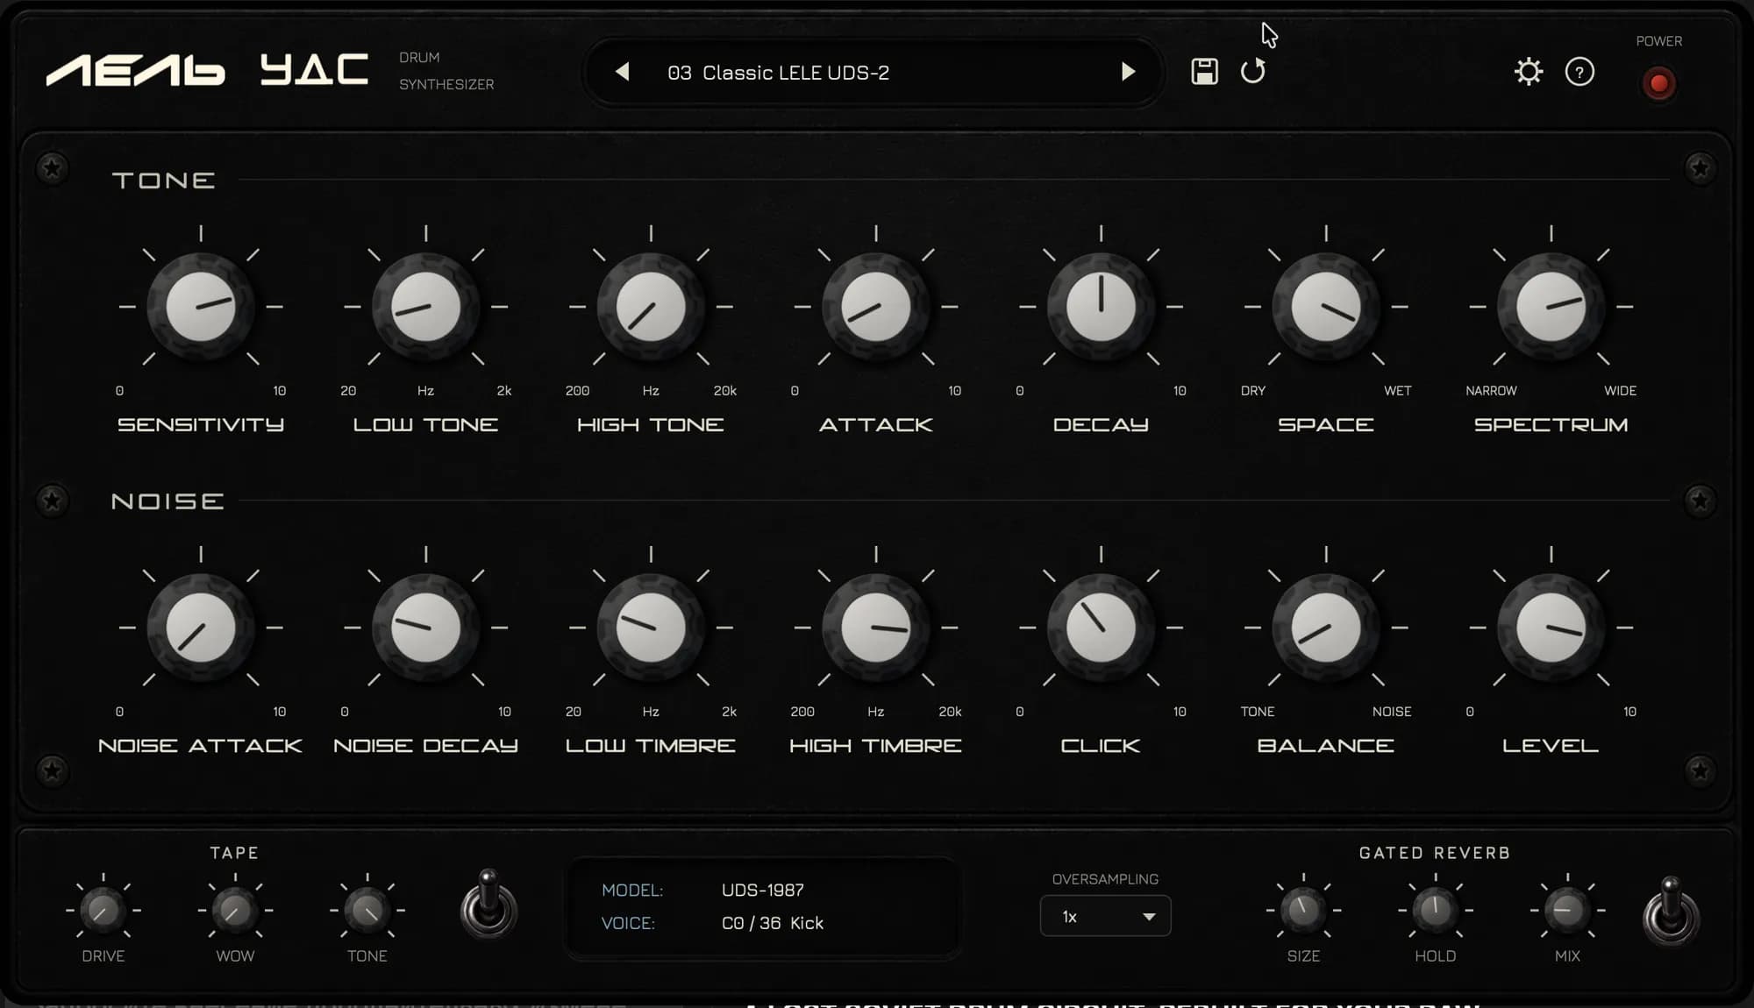
Task: Click the DRY label under SPACE knob
Action: (1253, 391)
